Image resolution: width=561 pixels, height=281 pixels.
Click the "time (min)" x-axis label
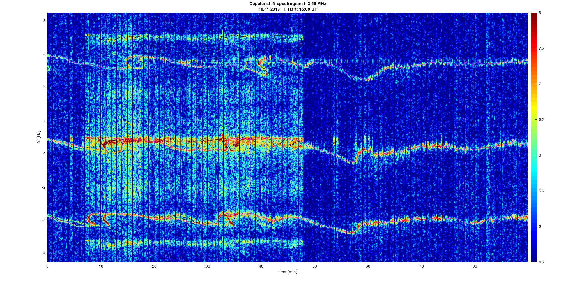[288, 272]
